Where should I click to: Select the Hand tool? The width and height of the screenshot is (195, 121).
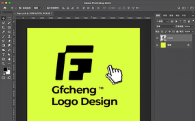pyautogui.click(x=9, y=59)
